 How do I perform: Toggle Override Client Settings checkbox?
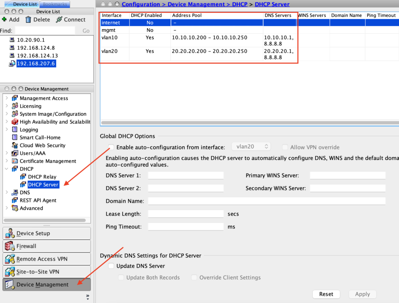coord(194,278)
